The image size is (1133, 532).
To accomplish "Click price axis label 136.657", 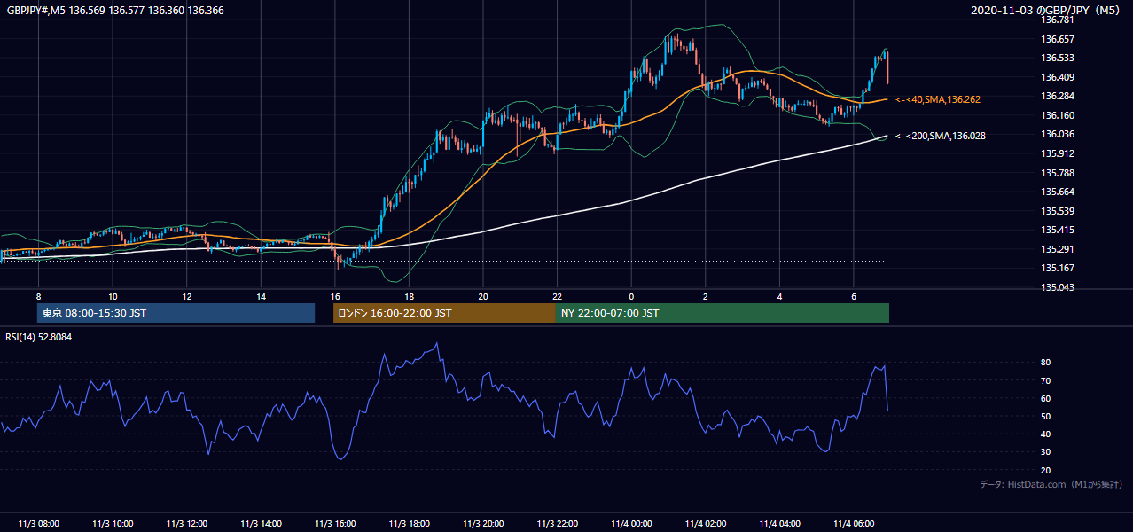I will 1059,39.
